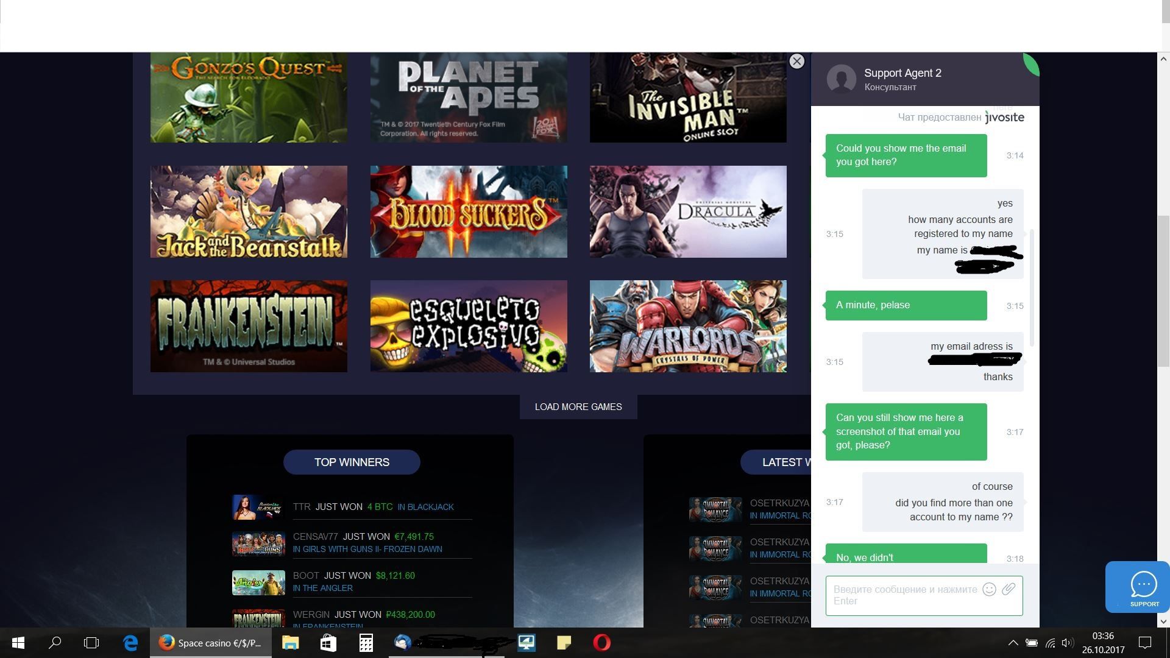
Task: Click the Load More Games button
Action: tap(578, 407)
